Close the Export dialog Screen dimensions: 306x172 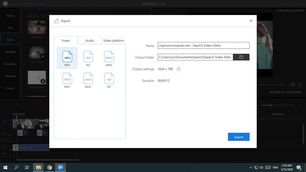coord(251,21)
